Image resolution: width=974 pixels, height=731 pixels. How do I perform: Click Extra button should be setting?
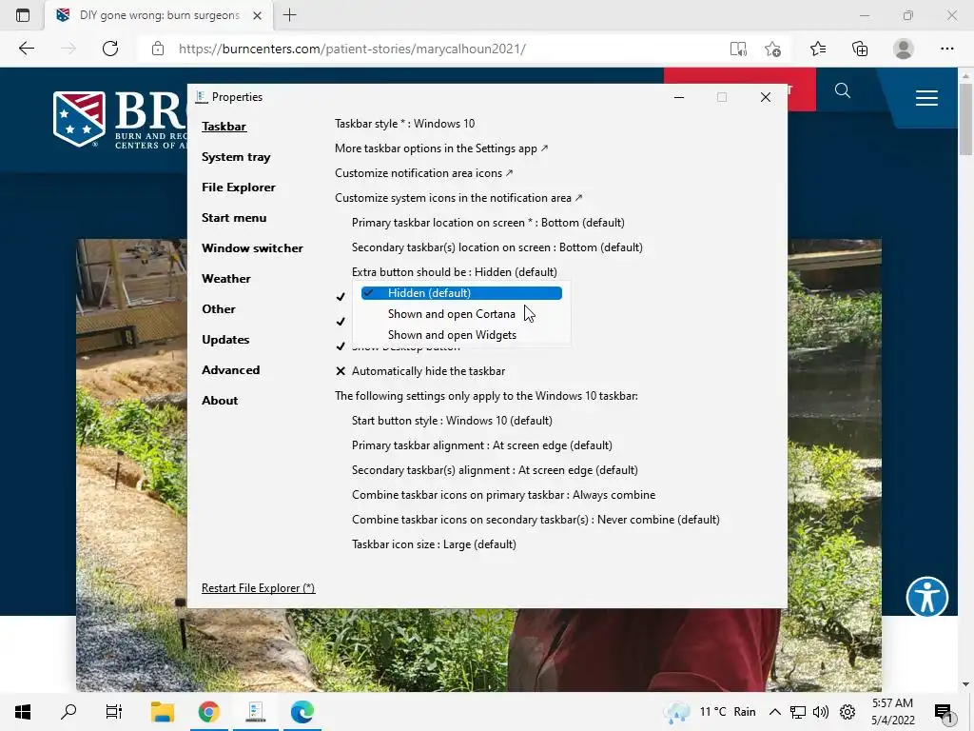[x=454, y=272]
